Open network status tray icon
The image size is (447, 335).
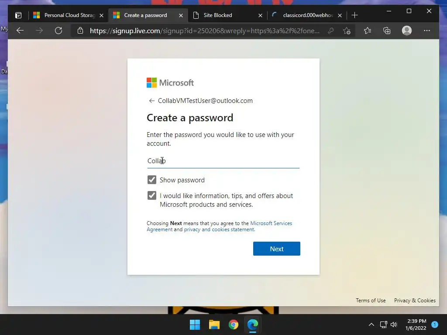tap(383, 325)
